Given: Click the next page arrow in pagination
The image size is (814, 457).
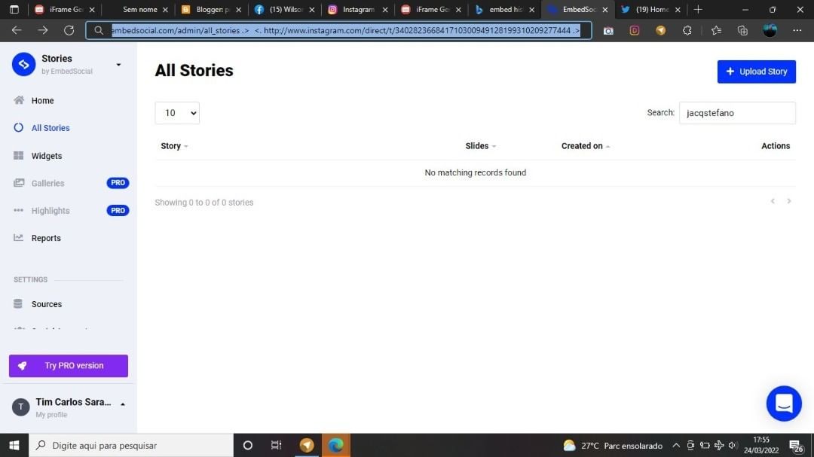Looking at the screenshot, I should pyautogui.click(x=789, y=201).
